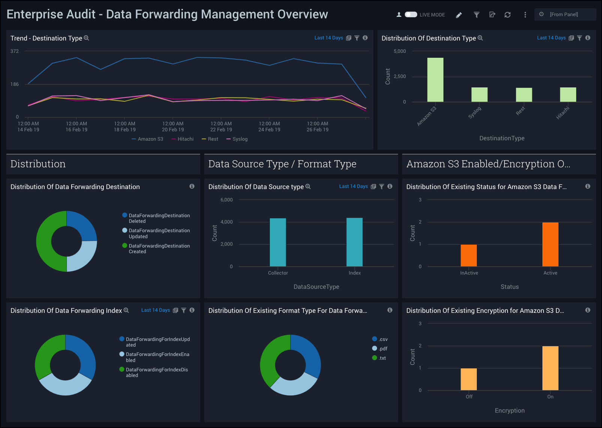602x428 pixels.
Task: Click Last 14 Days link on Data Forwarding Index
Action: (x=155, y=310)
